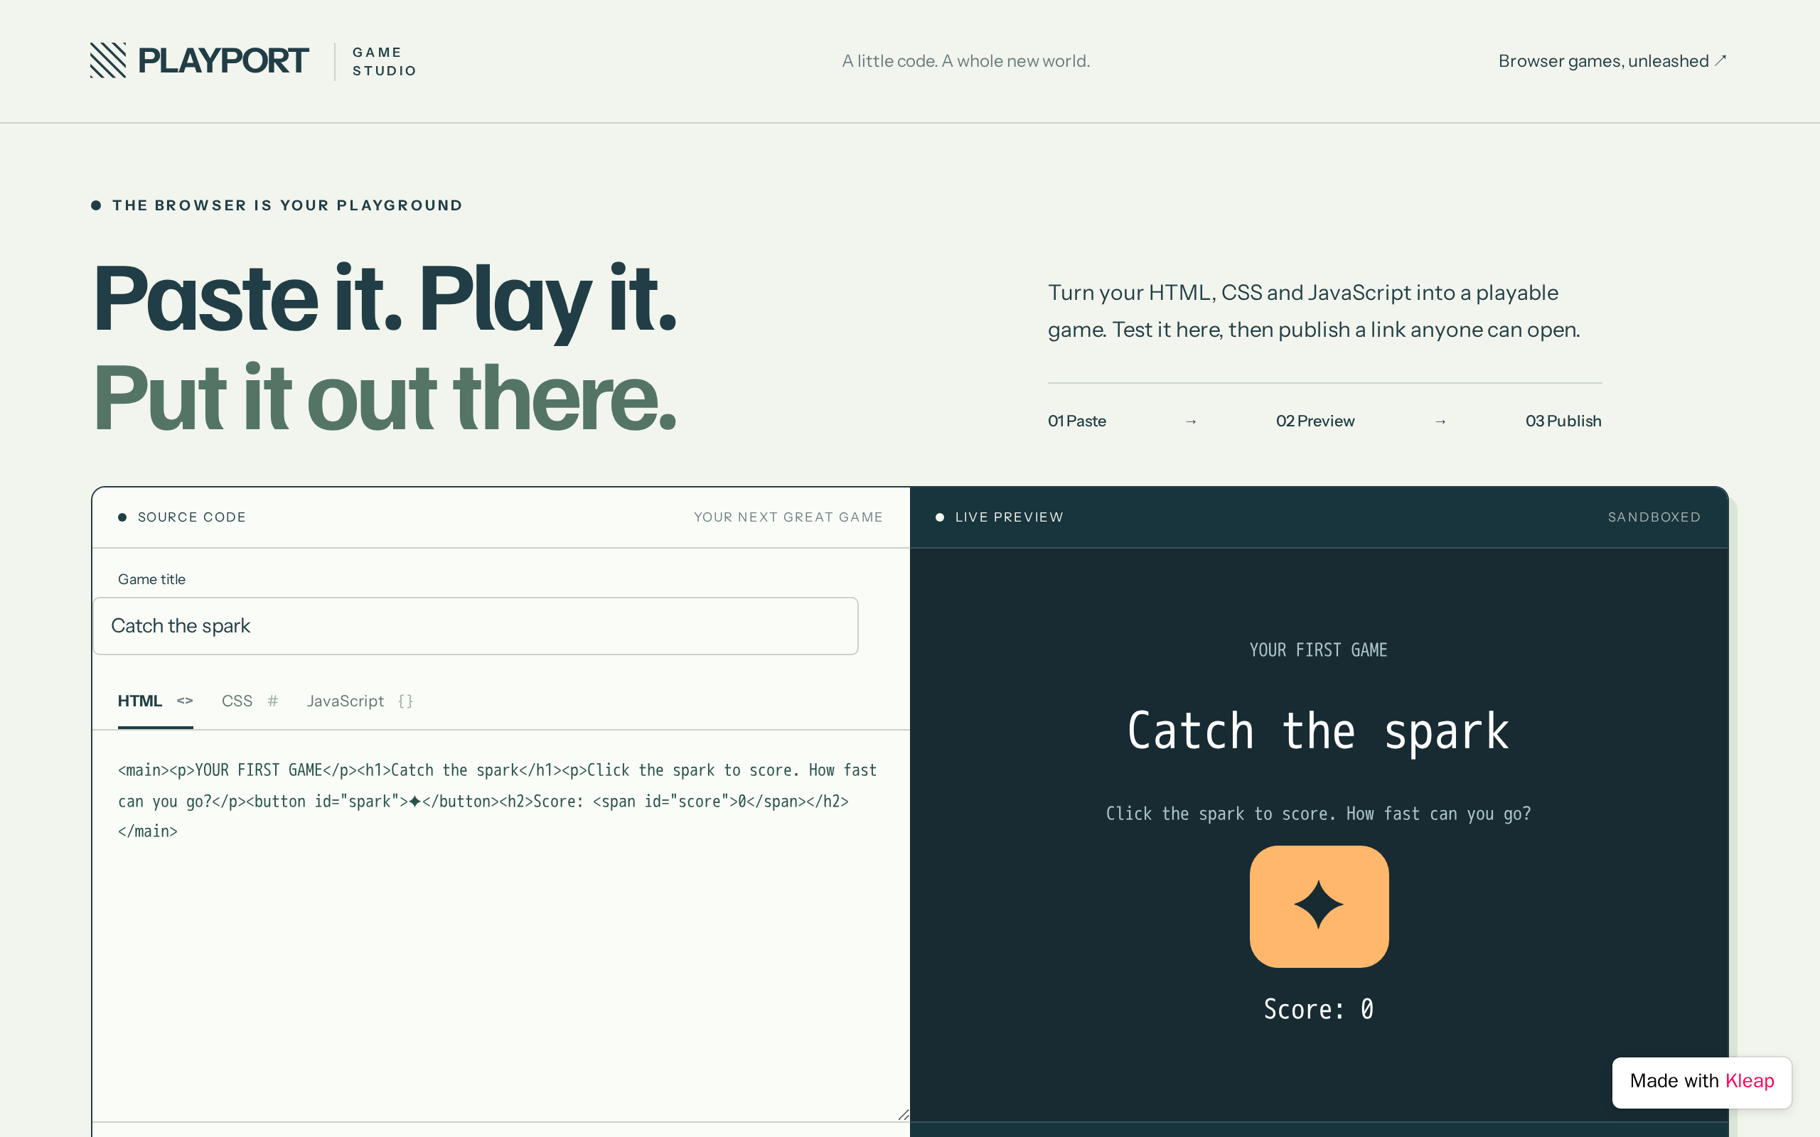The image size is (1820, 1137).
Task: Click the 'SOURCE CODE' panel label
Action: pos(192,517)
